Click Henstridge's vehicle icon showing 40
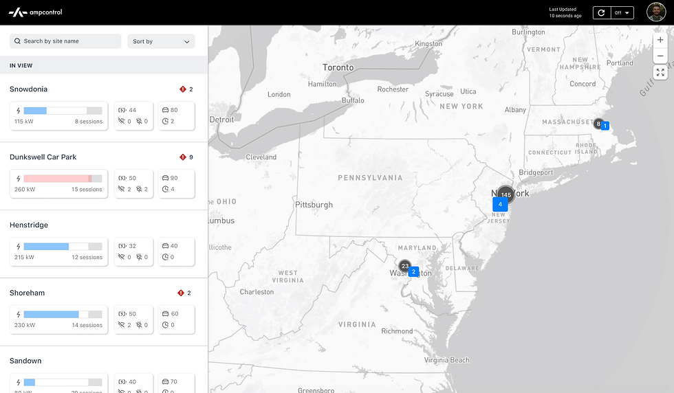The image size is (674, 393). point(165,246)
